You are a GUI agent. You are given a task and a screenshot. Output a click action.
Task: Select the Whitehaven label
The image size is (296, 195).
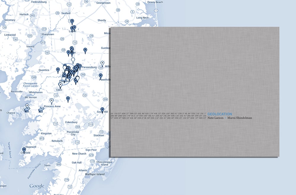(36, 92)
